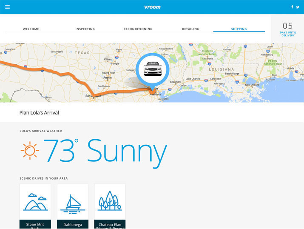Open the hamburger menu
The width and height of the screenshot is (304, 229).
(x=7, y=7)
